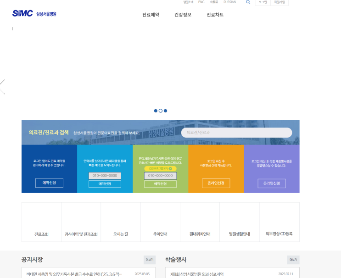
Task: Select the third carousel indicator dot
Action: click(166, 111)
